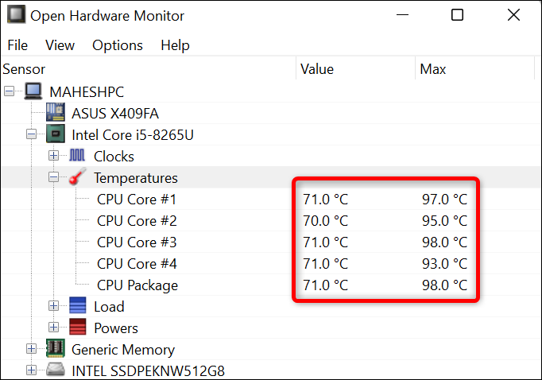Image resolution: width=542 pixels, height=380 pixels.
Task: Expand the Load node
Action: (54, 306)
